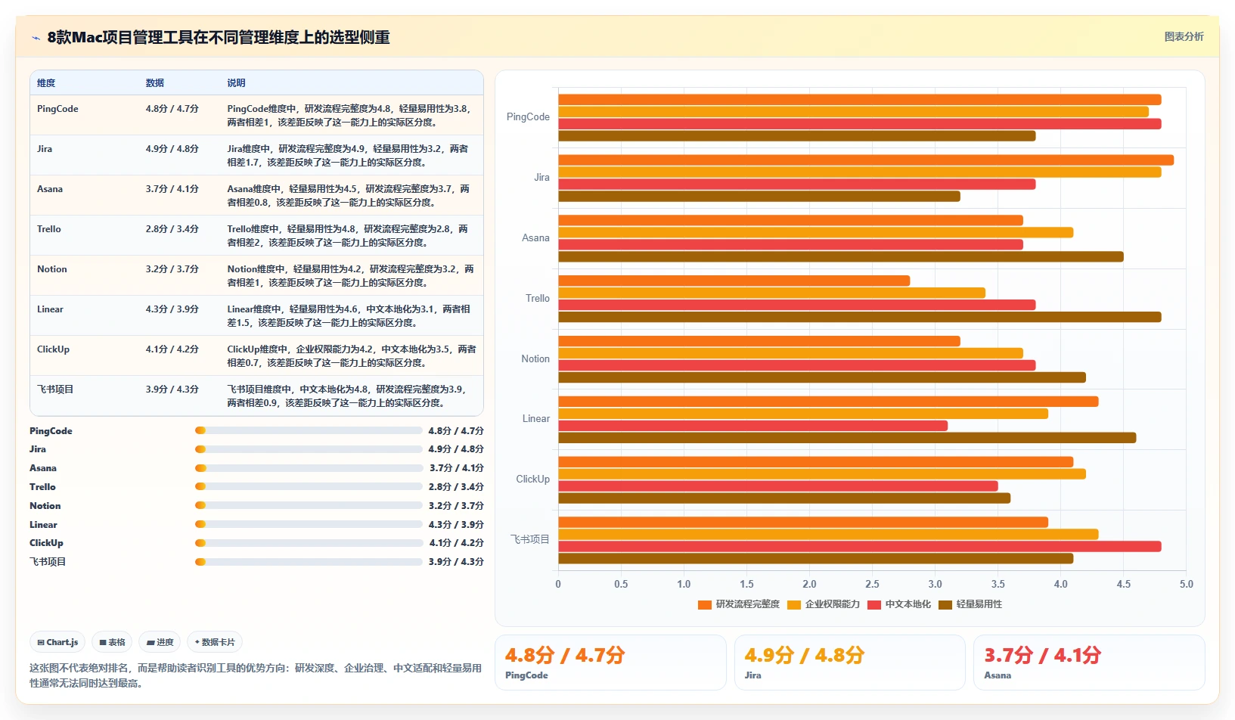
Task: Click the 飞书项目 progress bar
Action: [309, 562]
